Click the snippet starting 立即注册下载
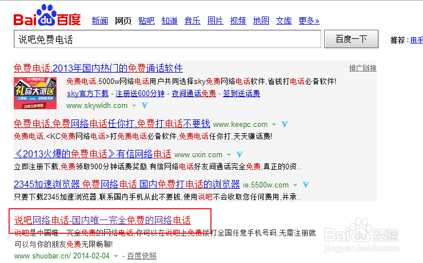 pos(158,167)
